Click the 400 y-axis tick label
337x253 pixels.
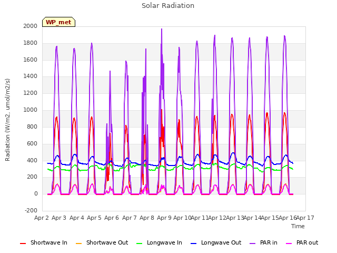click(x=32, y=160)
